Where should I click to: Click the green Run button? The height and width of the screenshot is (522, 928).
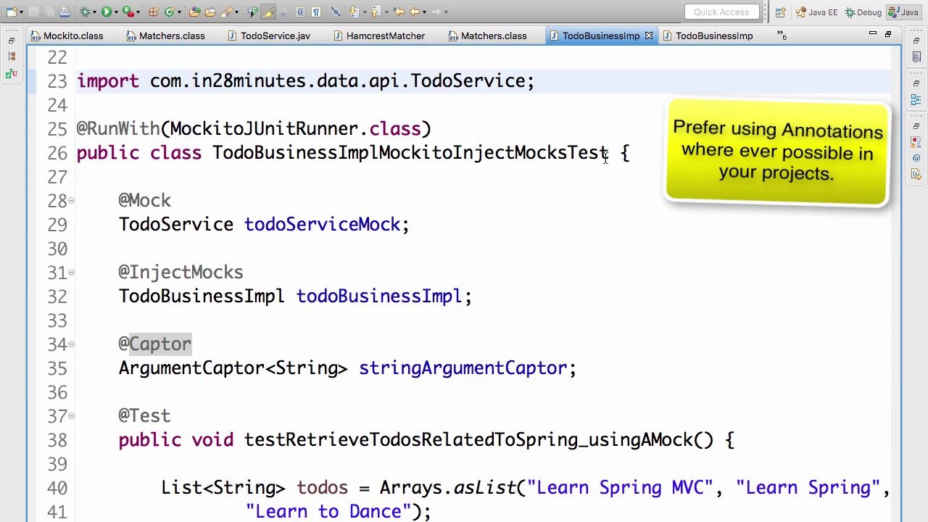[107, 12]
